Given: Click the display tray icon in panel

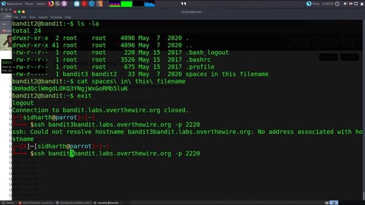Looking at the screenshot, I should [x=356, y=4].
